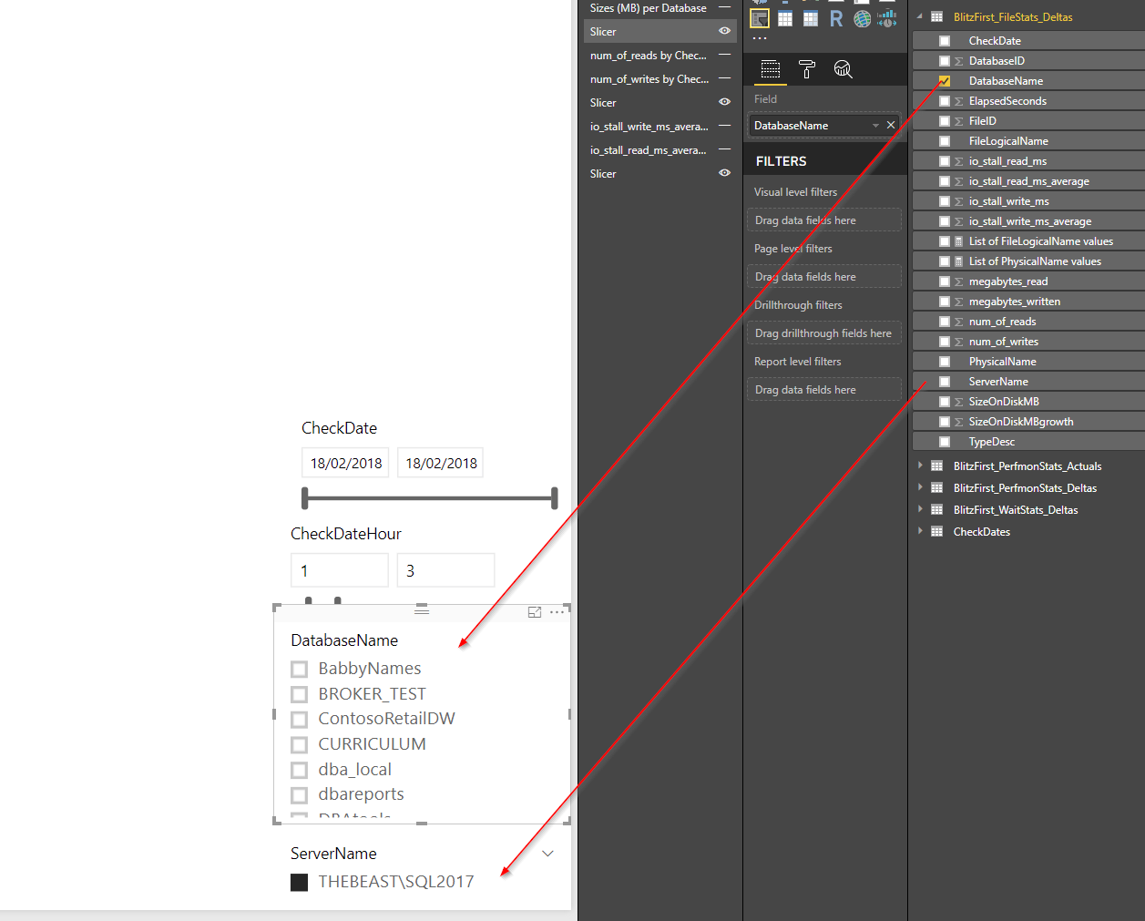This screenshot has height=921, width=1145.
Task: Remove DatabaseName field with X
Action: [891, 125]
